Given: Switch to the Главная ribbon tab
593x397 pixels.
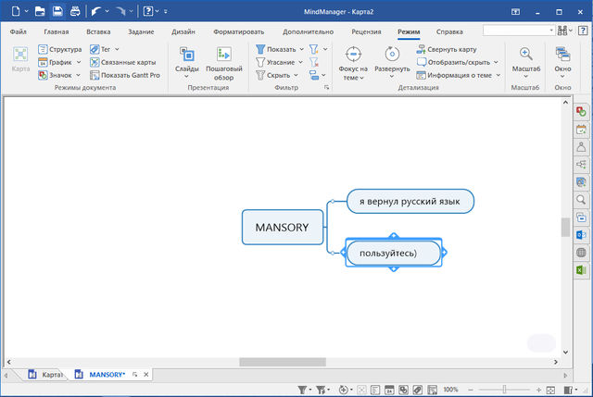Looking at the screenshot, I should click(x=56, y=31).
